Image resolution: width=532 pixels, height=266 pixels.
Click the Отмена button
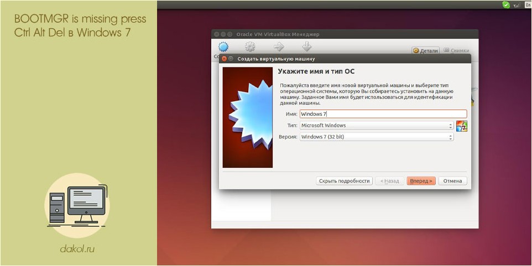coord(452,181)
